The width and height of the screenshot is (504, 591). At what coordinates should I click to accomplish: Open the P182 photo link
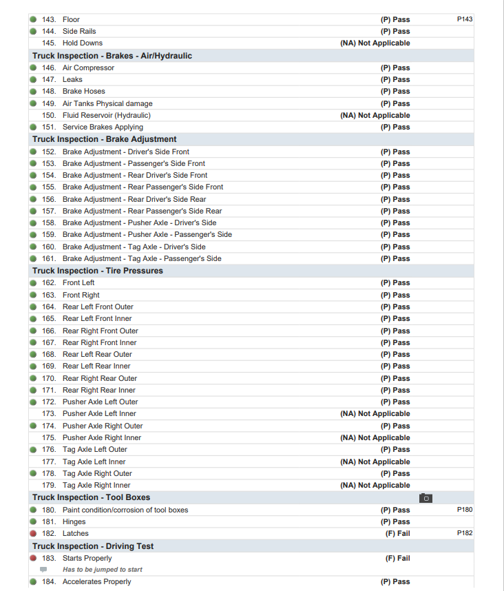(465, 533)
